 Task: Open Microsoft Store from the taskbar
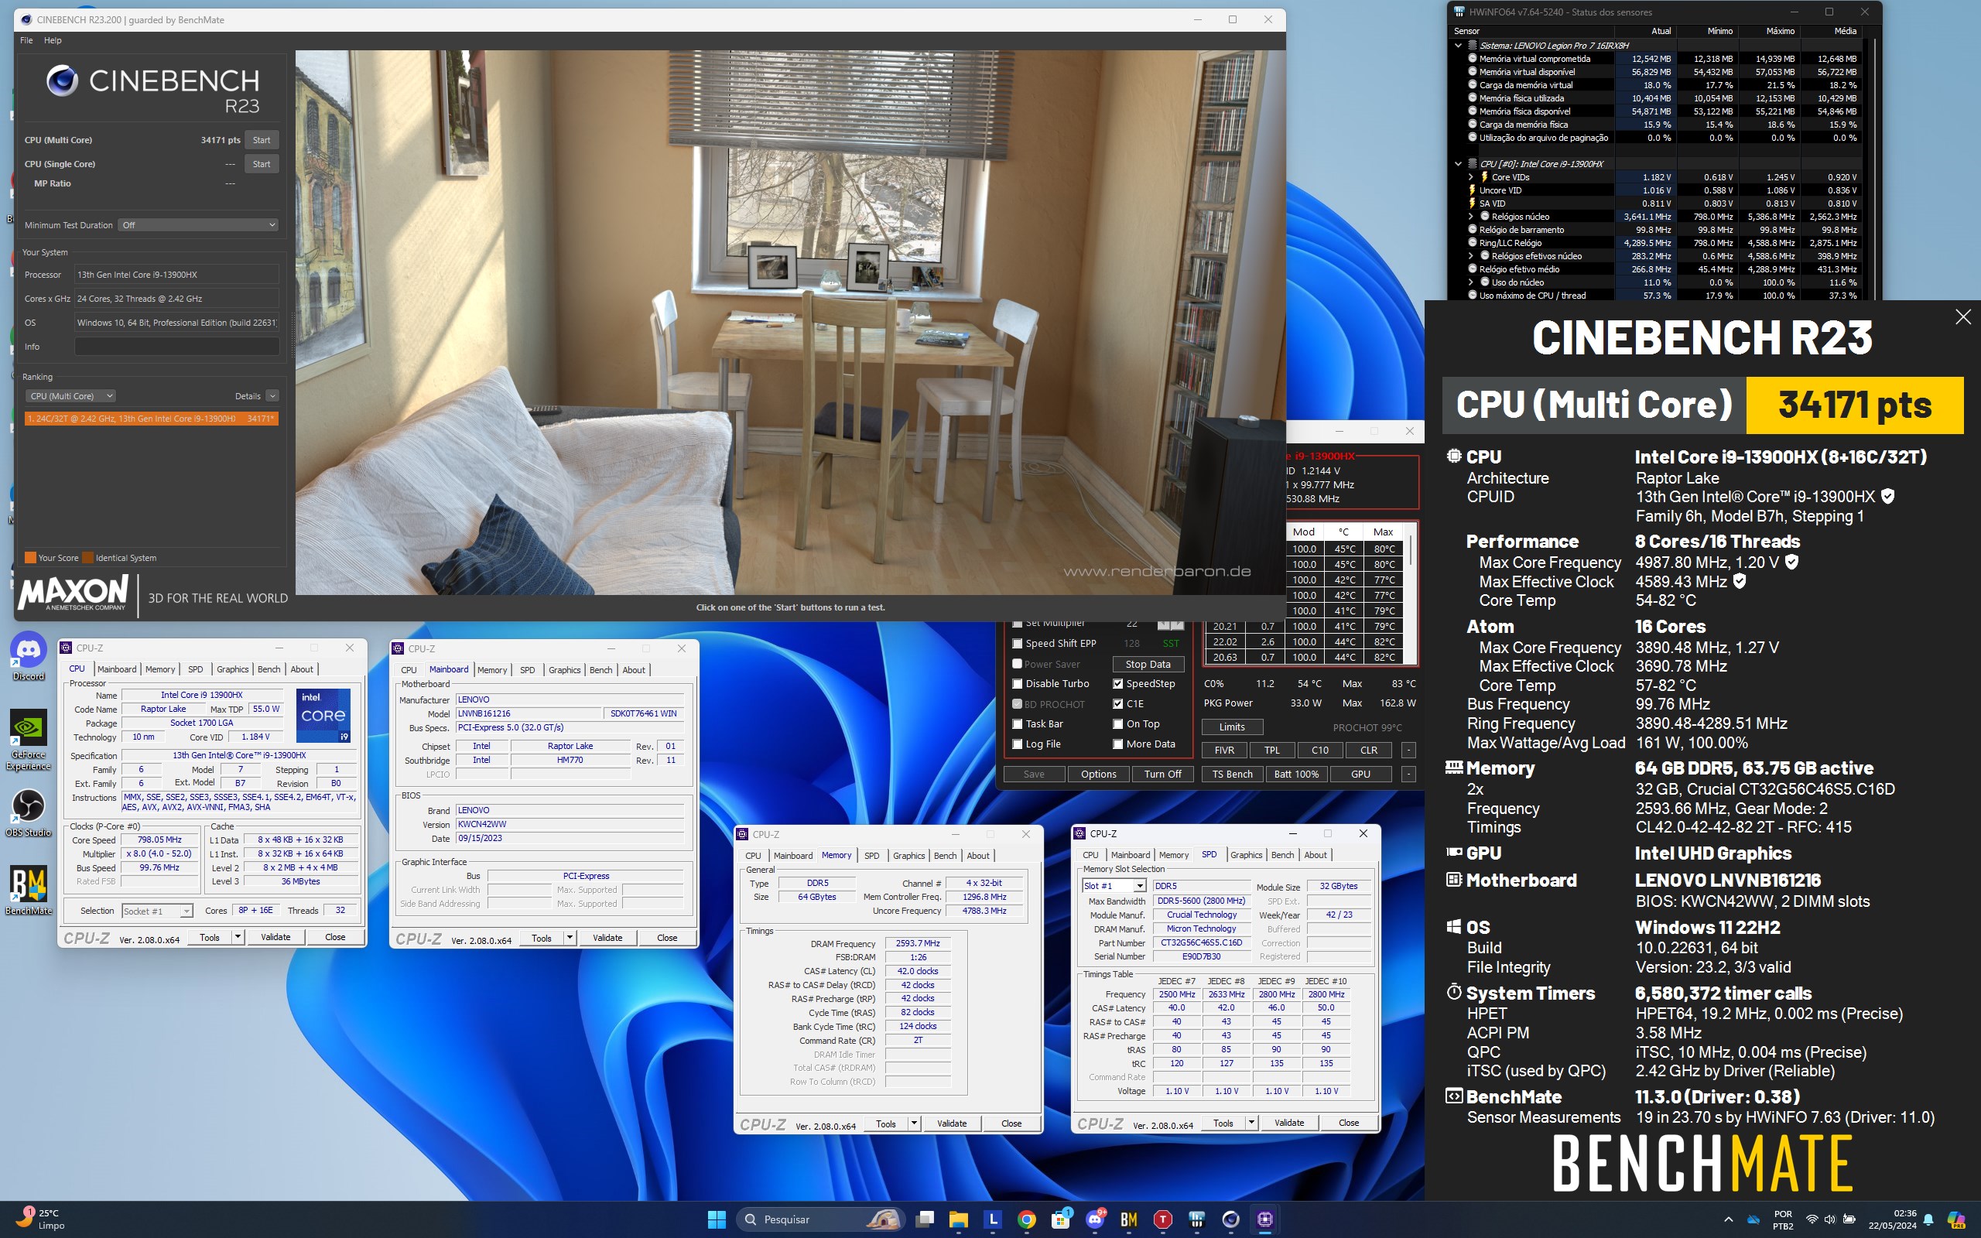[1061, 1219]
